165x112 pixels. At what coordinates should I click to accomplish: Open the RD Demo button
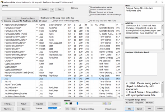tap(129, 103)
